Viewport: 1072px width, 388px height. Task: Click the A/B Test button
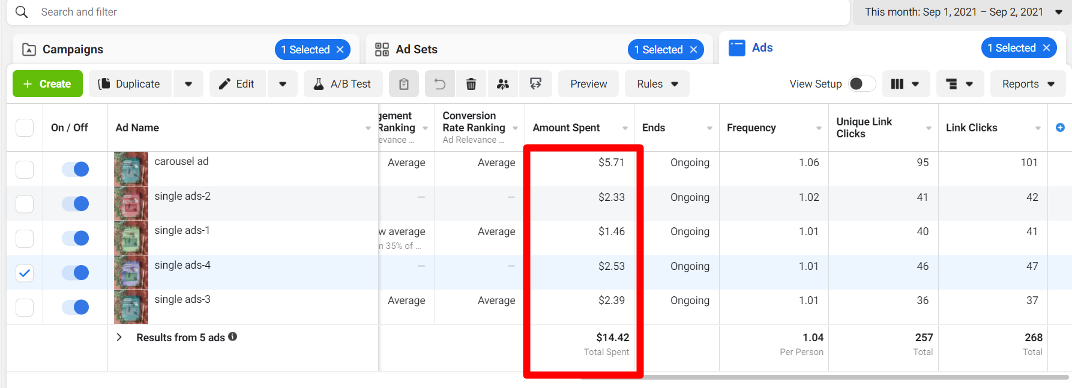pyautogui.click(x=343, y=84)
